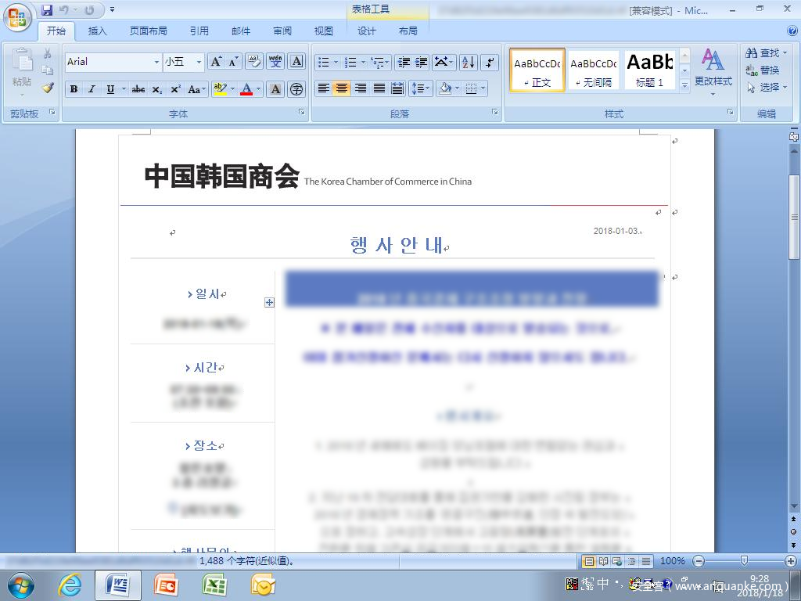Image resolution: width=801 pixels, height=601 pixels.
Task: Click the Format Painter brush icon
Action: pyautogui.click(x=48, y=88)
